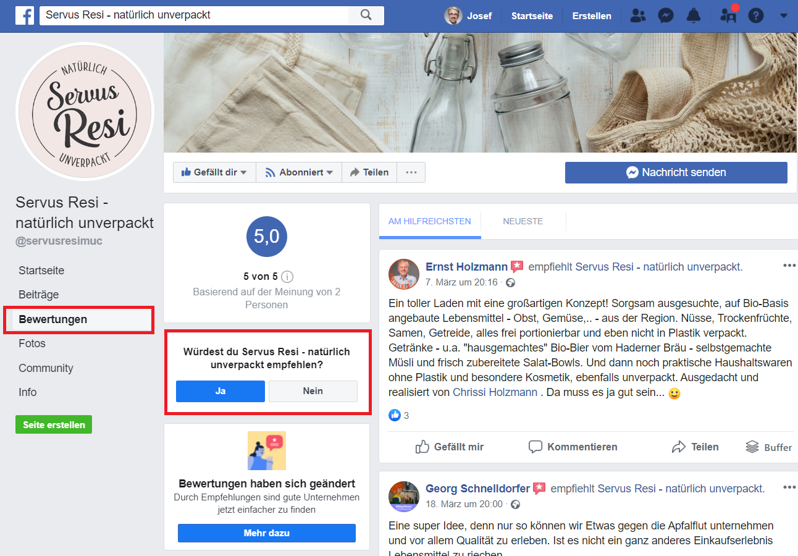
Task: Click the 5,0 rating circle
Action: [267, 236]
